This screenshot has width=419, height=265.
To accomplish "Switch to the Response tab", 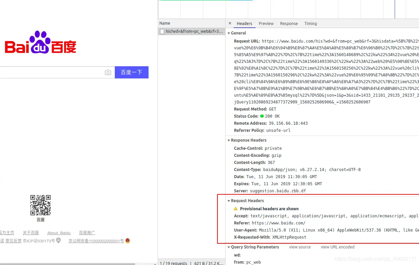I will (x=289, y=24).
